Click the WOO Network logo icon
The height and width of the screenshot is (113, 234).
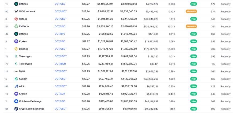[x=16, y=11]
